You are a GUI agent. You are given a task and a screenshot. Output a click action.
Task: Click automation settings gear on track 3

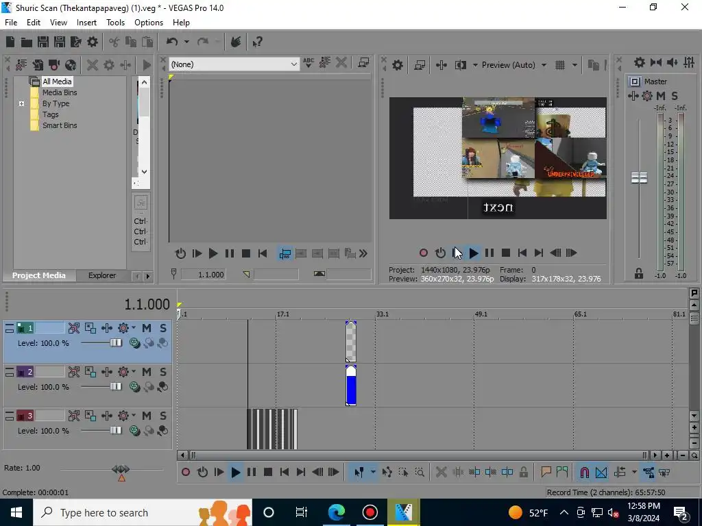tap(123, 416)
